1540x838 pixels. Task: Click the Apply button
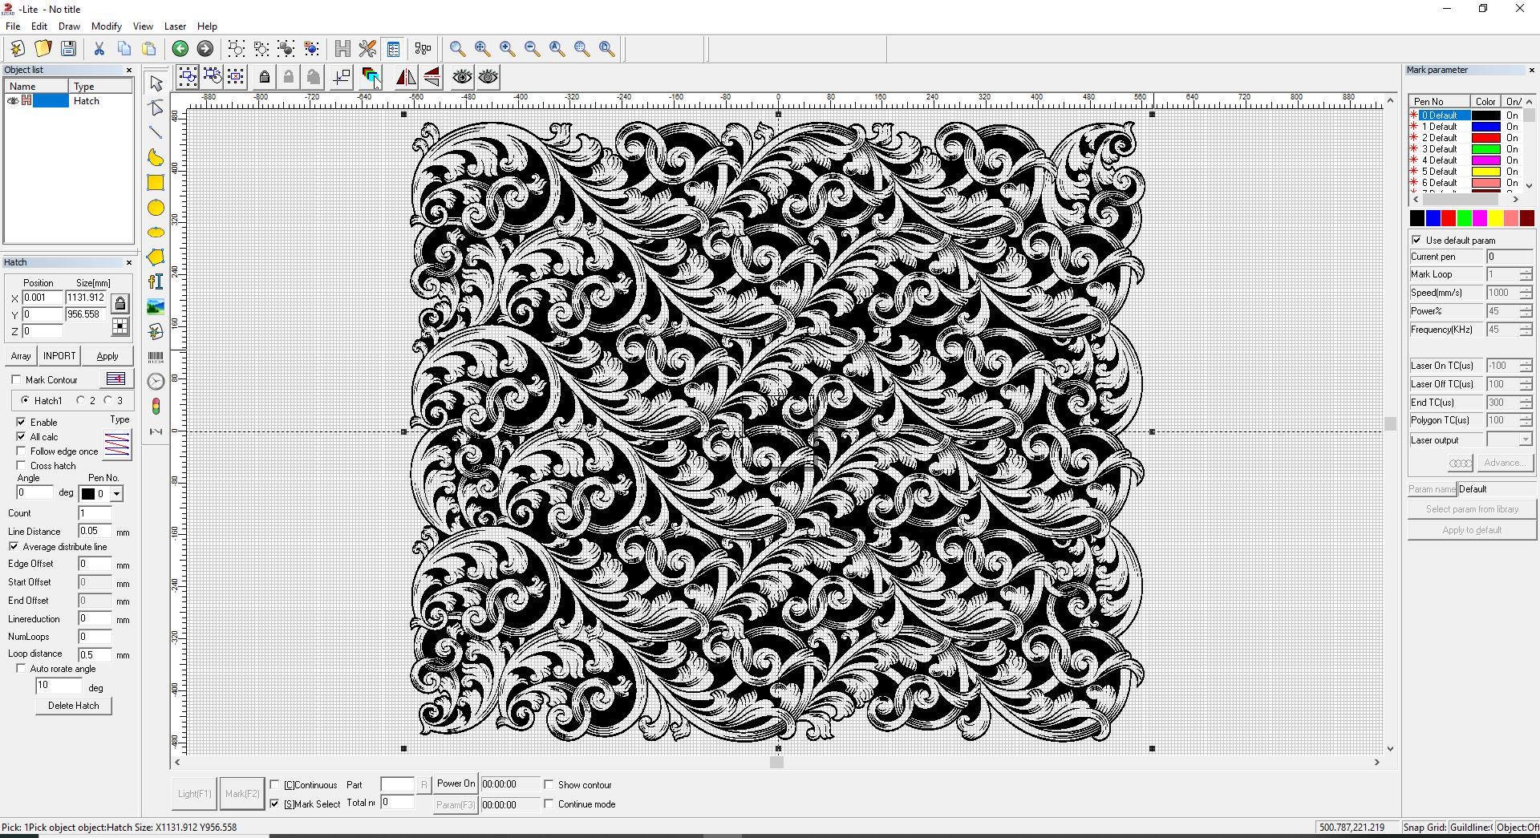pyautogui.click(x=107, y=356)
